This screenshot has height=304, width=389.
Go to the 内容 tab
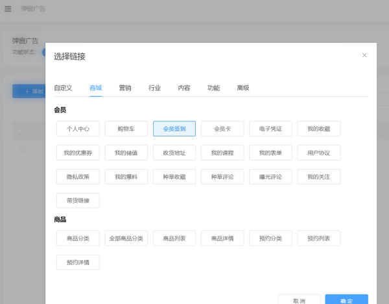click(184, 88)
